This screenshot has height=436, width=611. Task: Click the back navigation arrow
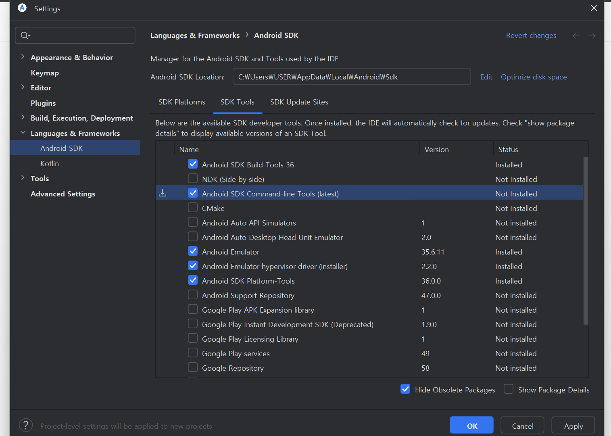pos(576,36)
